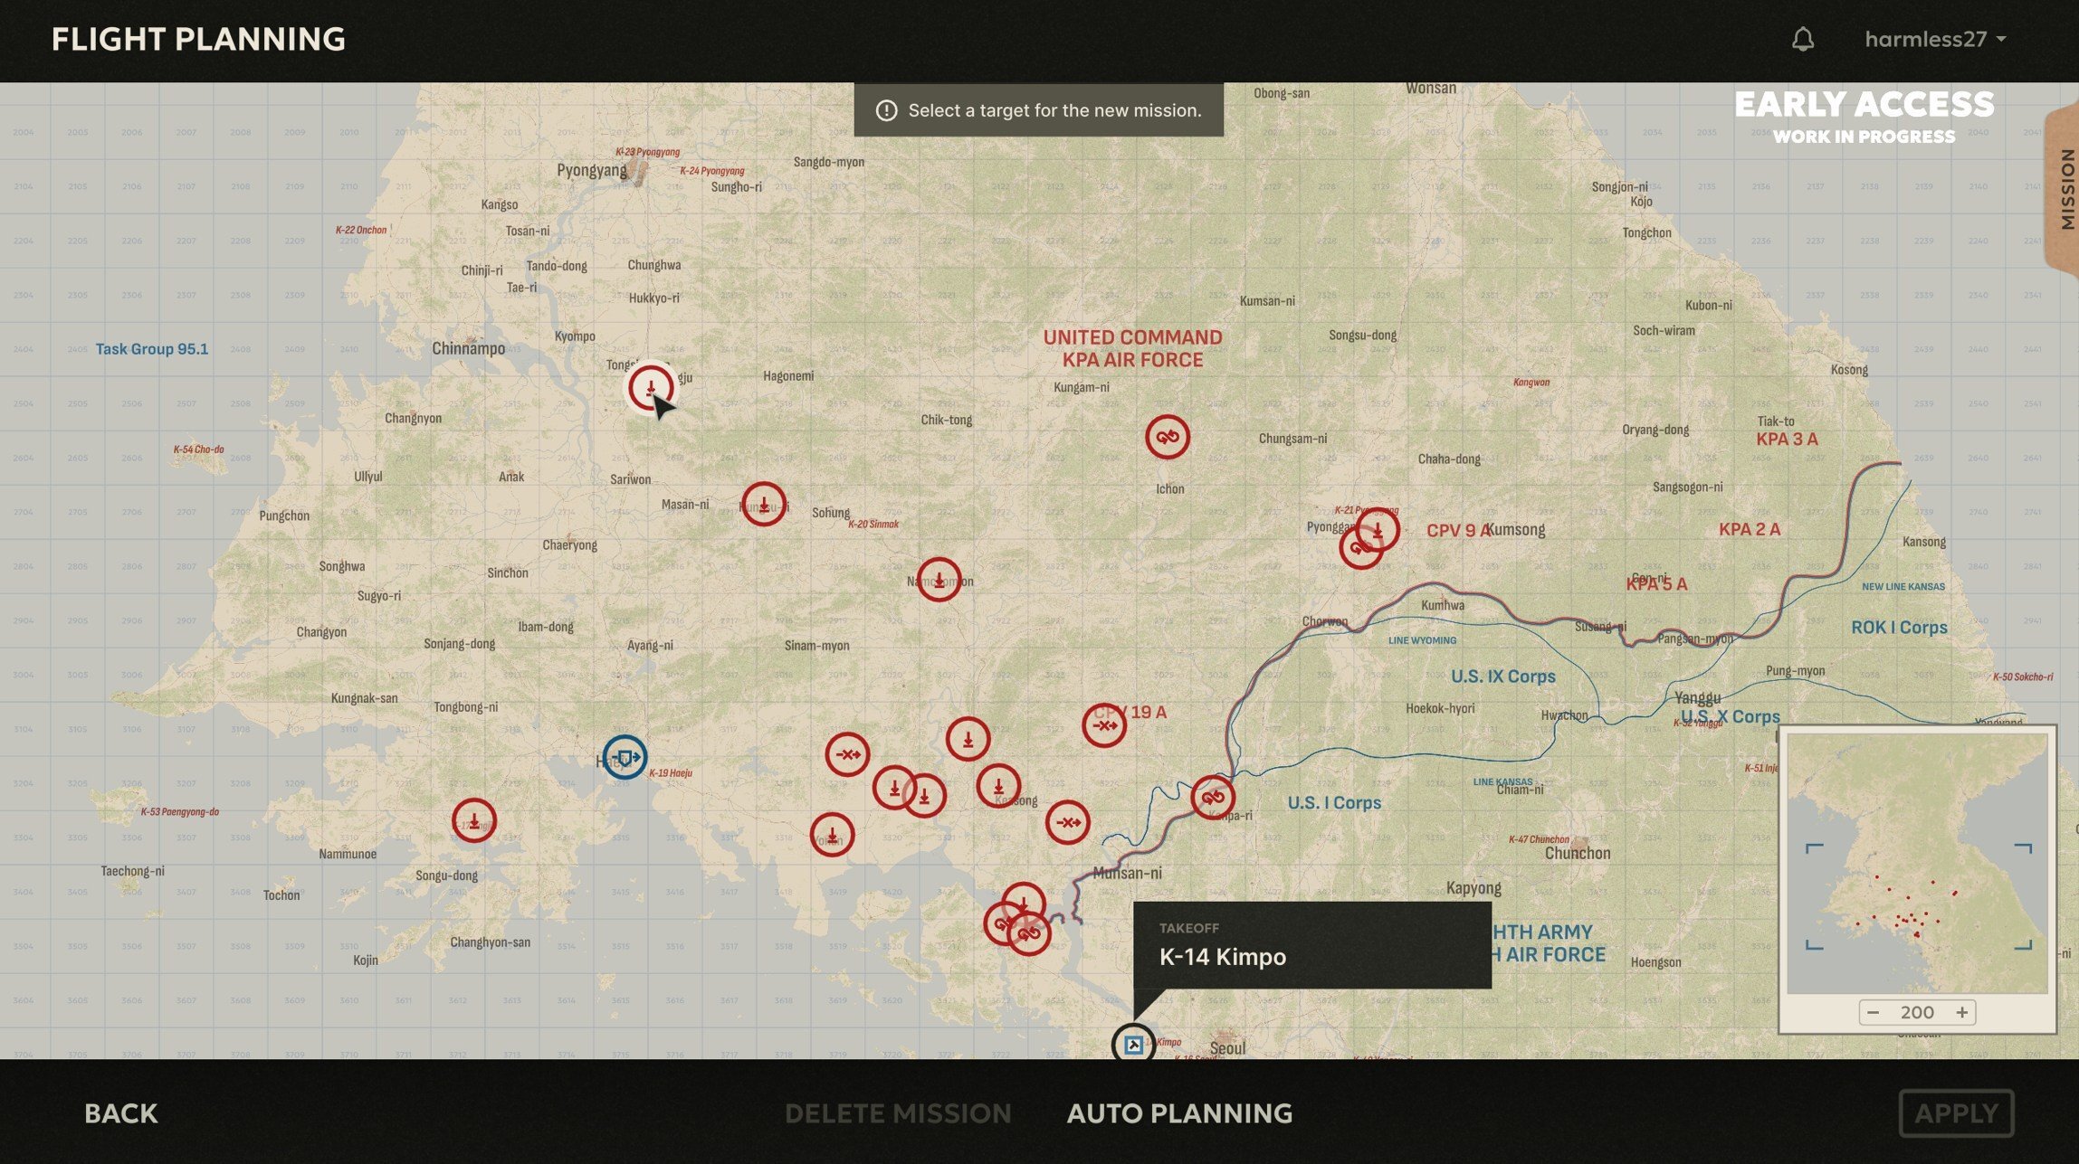Expand the harmless27 account dropdown

(1935, 39)
